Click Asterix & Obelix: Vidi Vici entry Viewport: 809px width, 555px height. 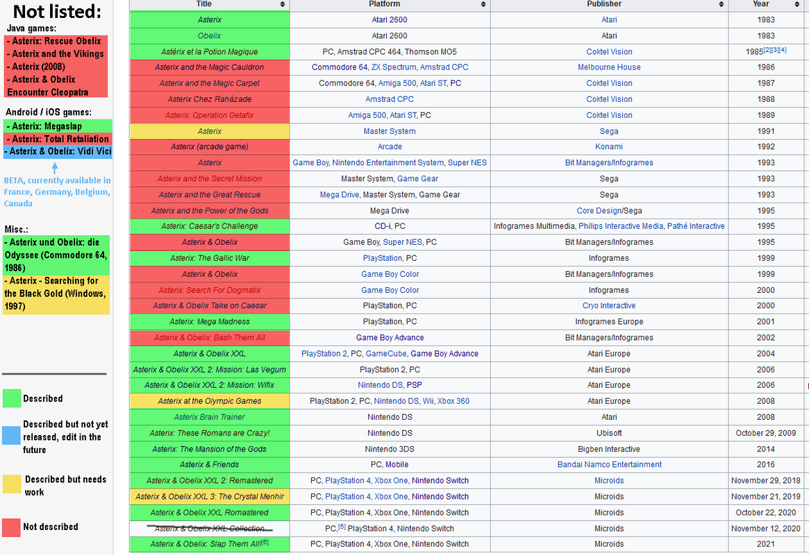[x=58, y=151]
